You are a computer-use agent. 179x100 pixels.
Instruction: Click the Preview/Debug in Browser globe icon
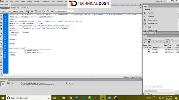click(x=32, y=11)
